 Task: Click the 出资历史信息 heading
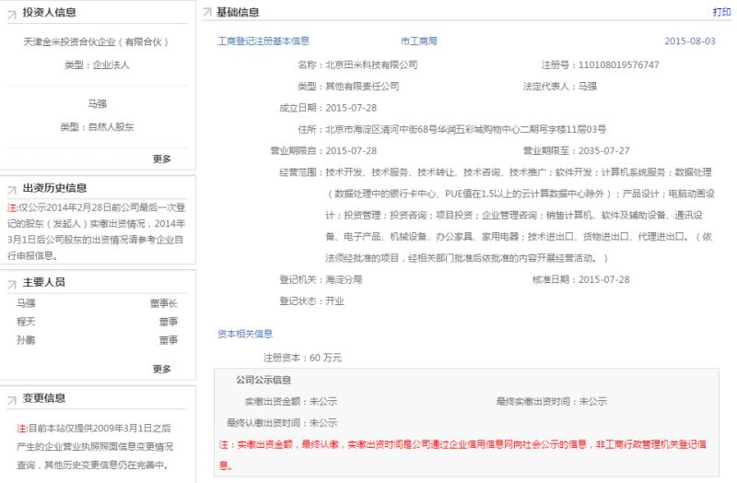55,188
